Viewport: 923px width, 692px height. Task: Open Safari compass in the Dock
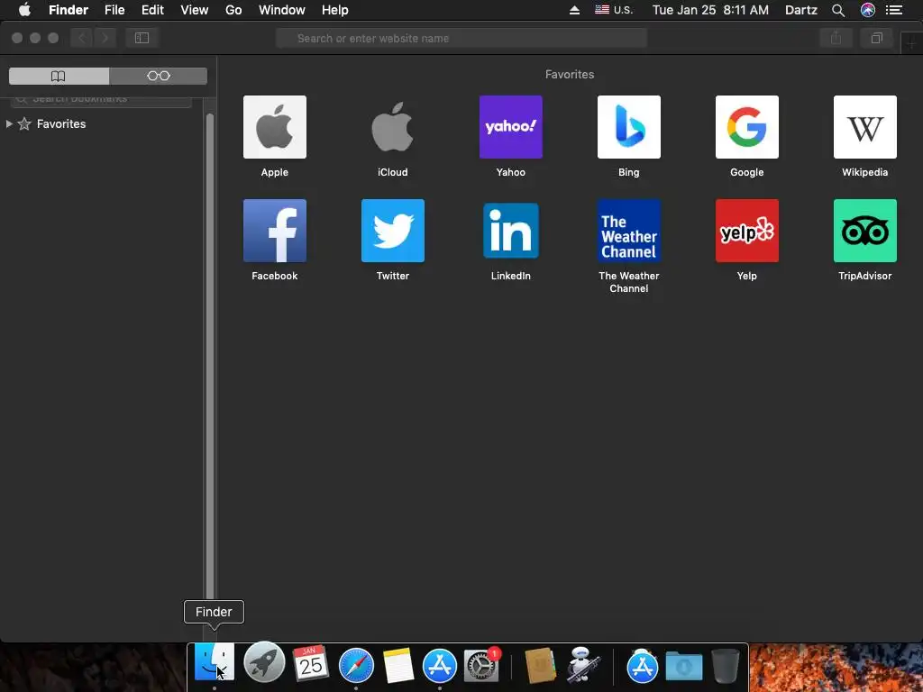click(x=356, y=665)
